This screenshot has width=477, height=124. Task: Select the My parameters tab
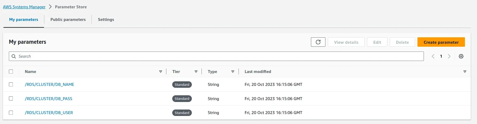[x=24, y=20]
